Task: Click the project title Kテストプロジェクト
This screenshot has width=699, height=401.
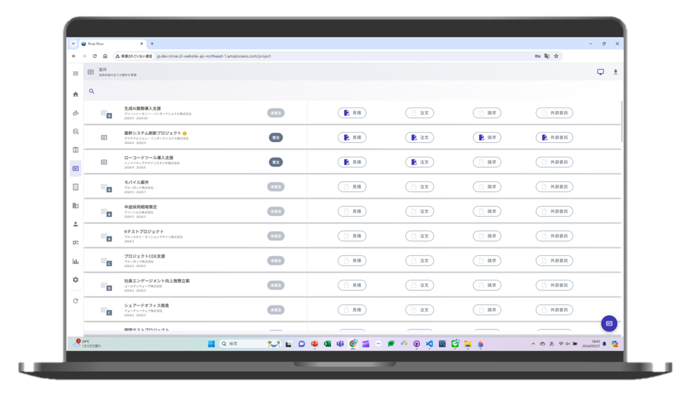Action: point(144,231)
